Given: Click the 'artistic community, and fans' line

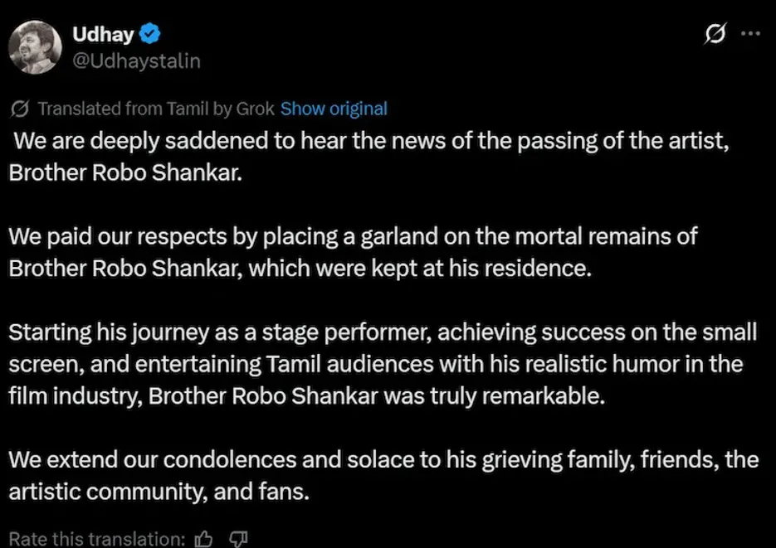Looking at the screenshot, I should (x=159, y=491).
